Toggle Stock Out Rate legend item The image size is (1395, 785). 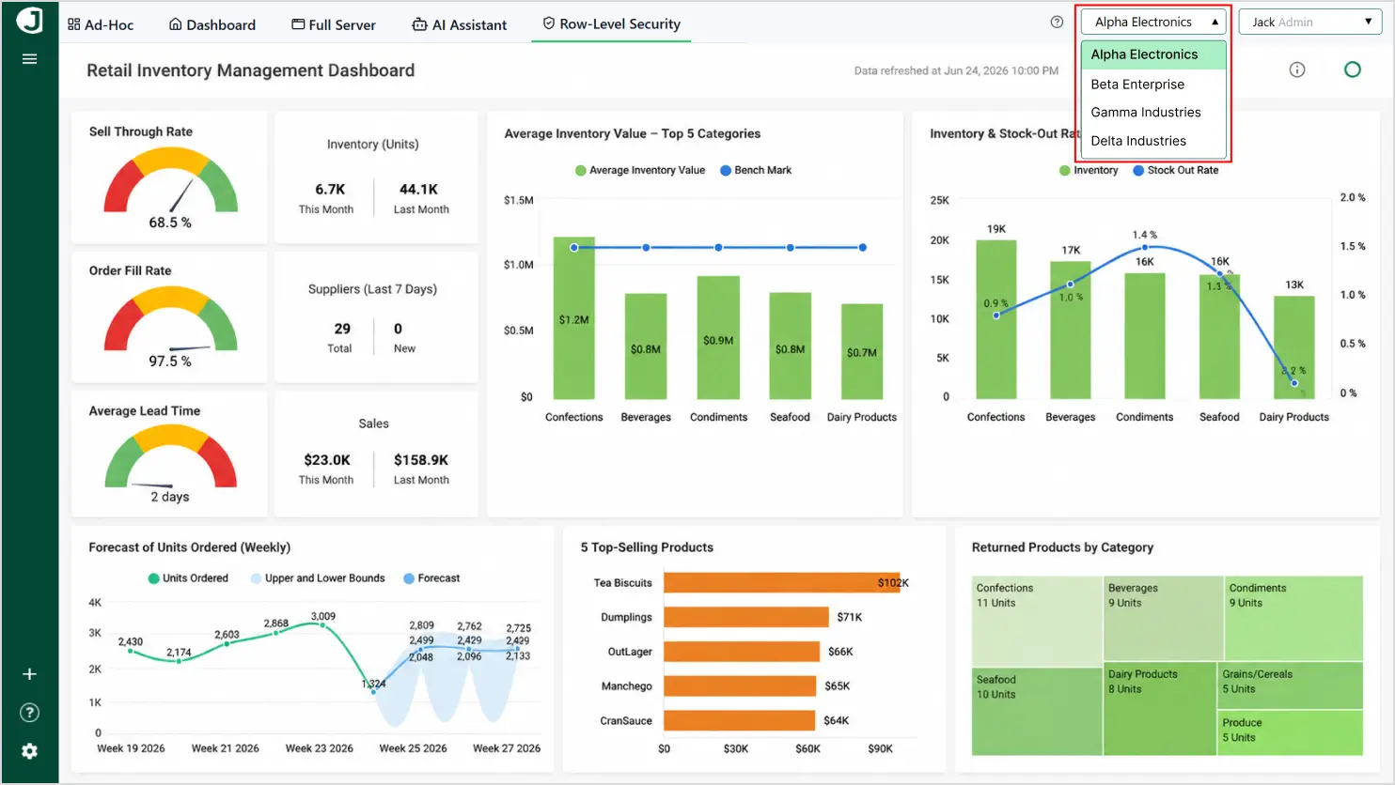(x=1175, y=170)
